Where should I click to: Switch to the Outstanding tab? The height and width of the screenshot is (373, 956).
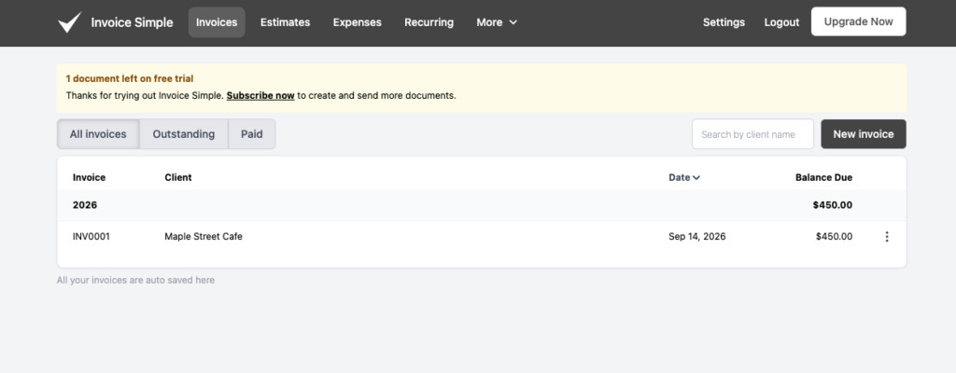[x=184, y=134]
